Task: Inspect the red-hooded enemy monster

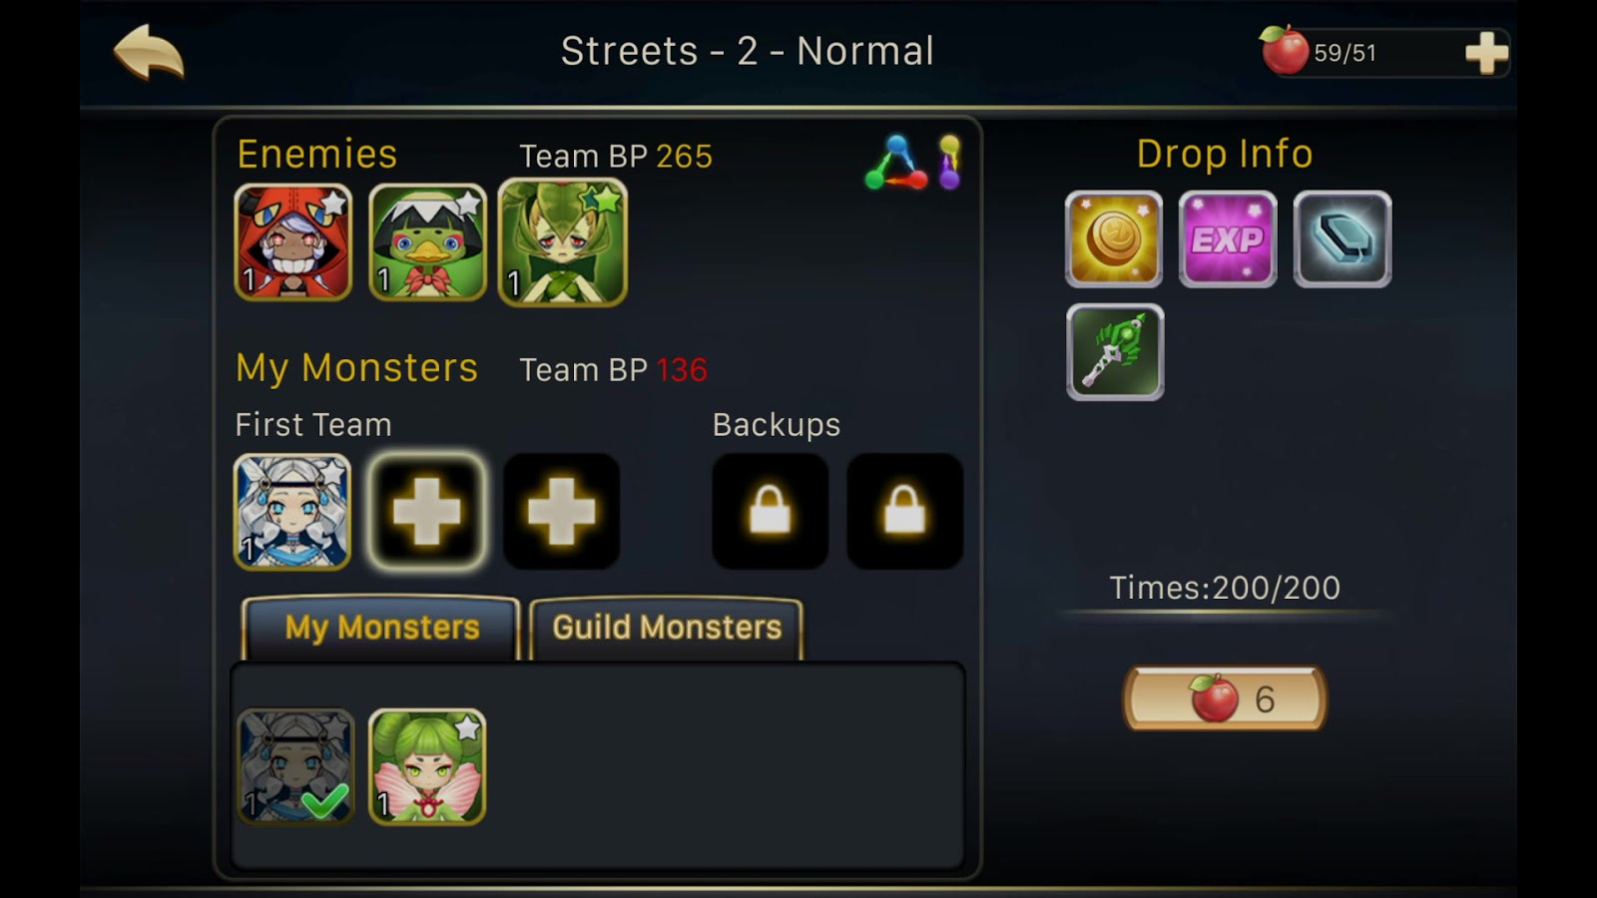Action: [293, 242]
